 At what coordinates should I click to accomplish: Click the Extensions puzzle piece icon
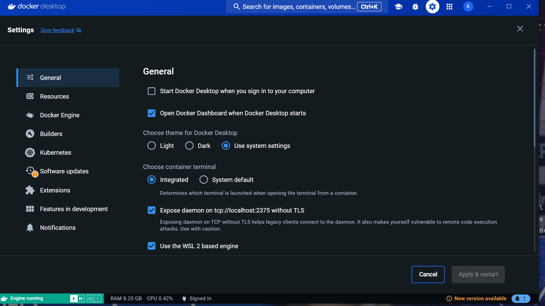point(30,190)
